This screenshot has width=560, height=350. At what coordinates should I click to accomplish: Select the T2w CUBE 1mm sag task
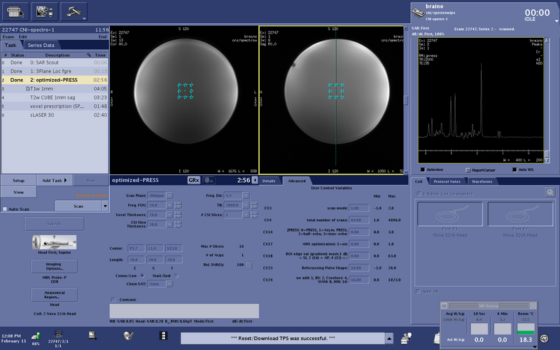coord(55,97)
